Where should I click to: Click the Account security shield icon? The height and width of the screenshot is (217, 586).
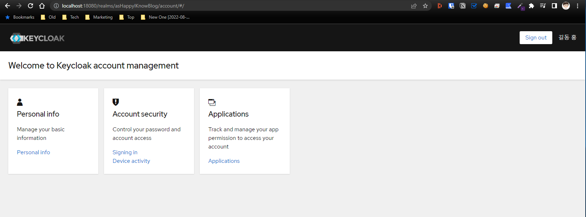click(x=115, y=102)
